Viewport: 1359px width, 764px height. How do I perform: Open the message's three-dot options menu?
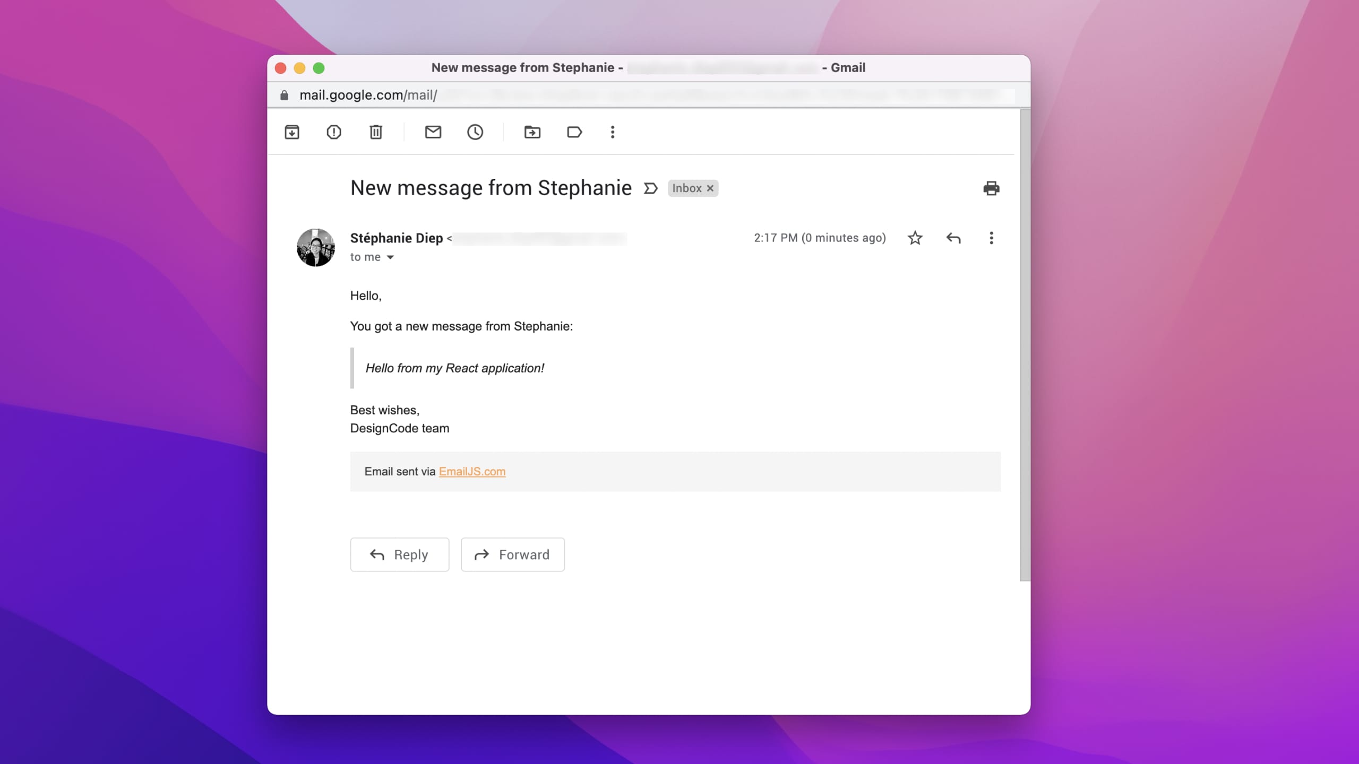(x=991, y=238)
